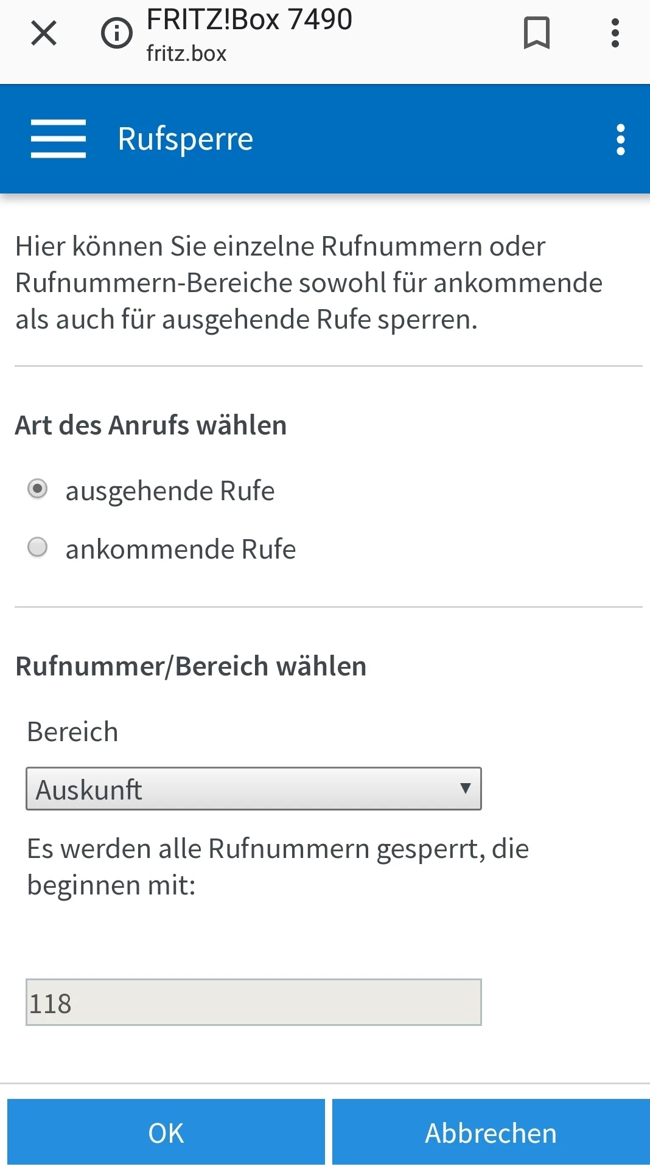Click the 'ankommende Rufe' label text
The width and height of the screenshot is (650, 1175).
click(x=181, y=549)
